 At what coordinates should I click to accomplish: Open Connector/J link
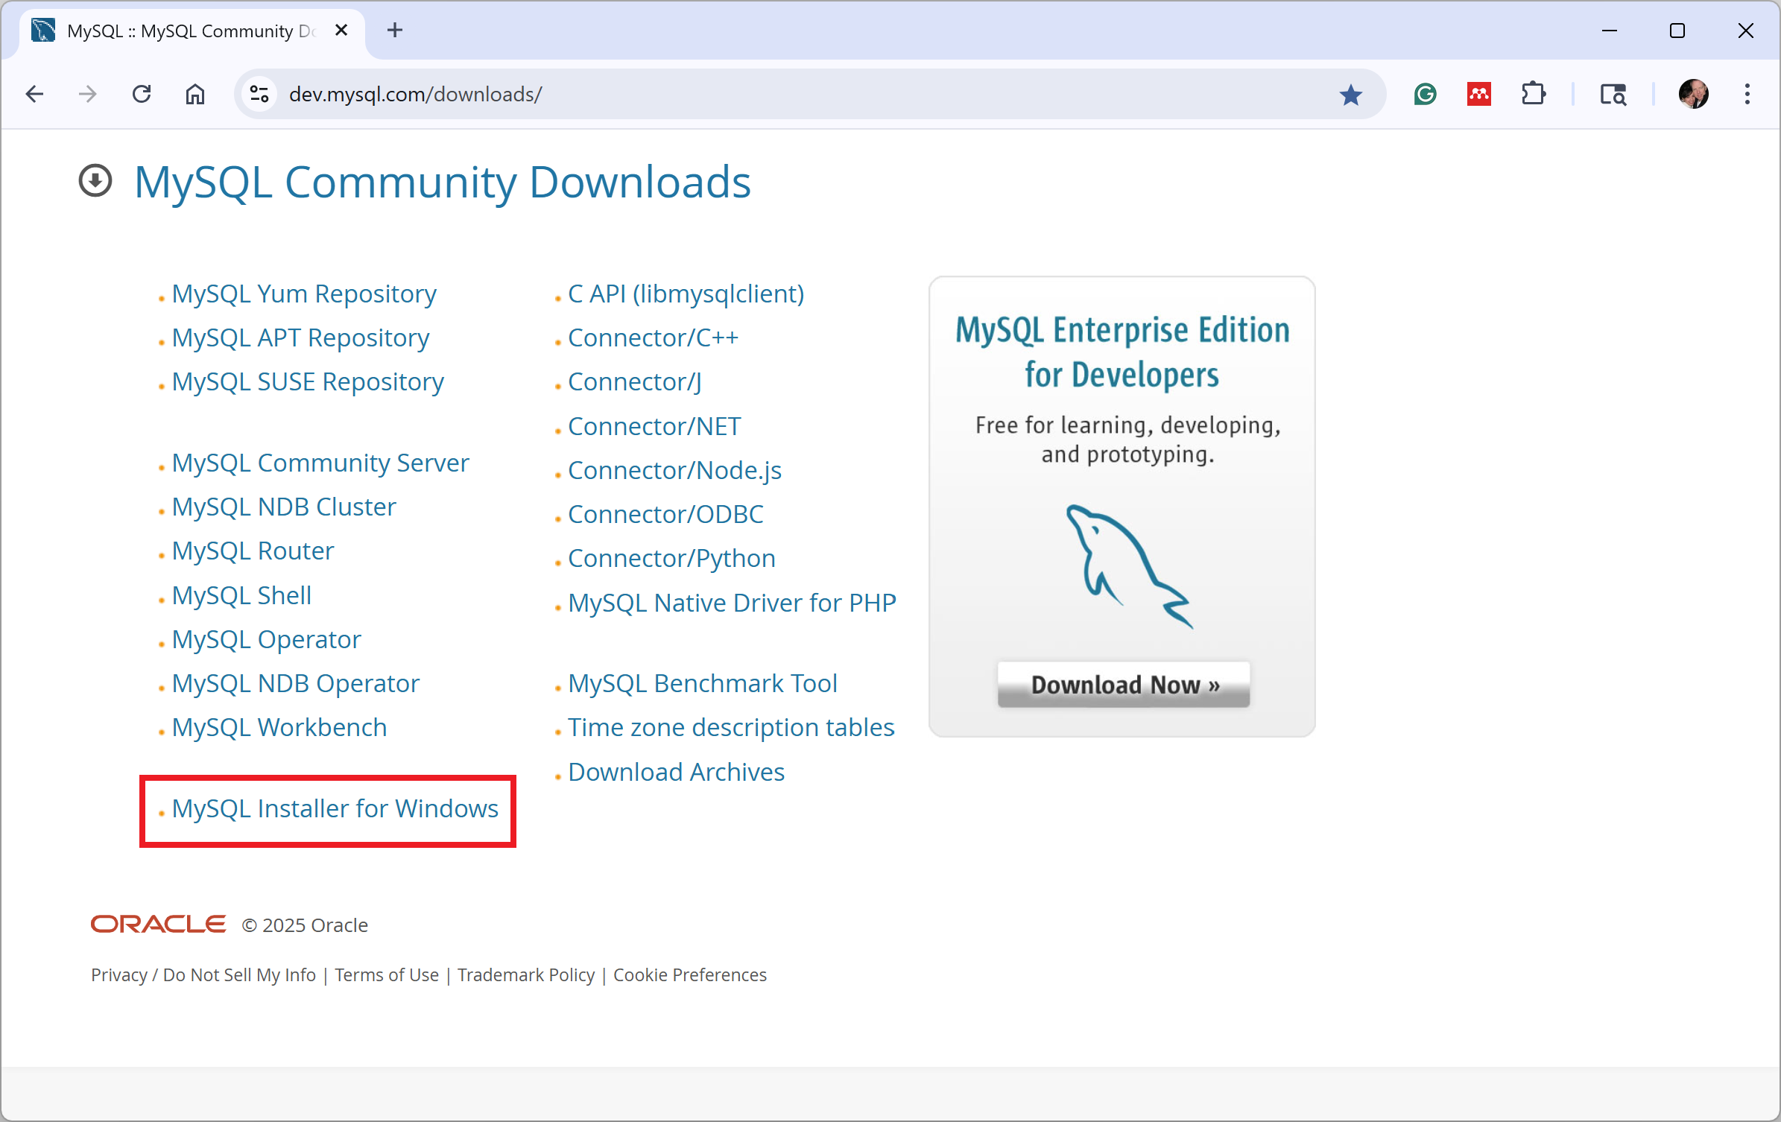[x=635, y=381]
